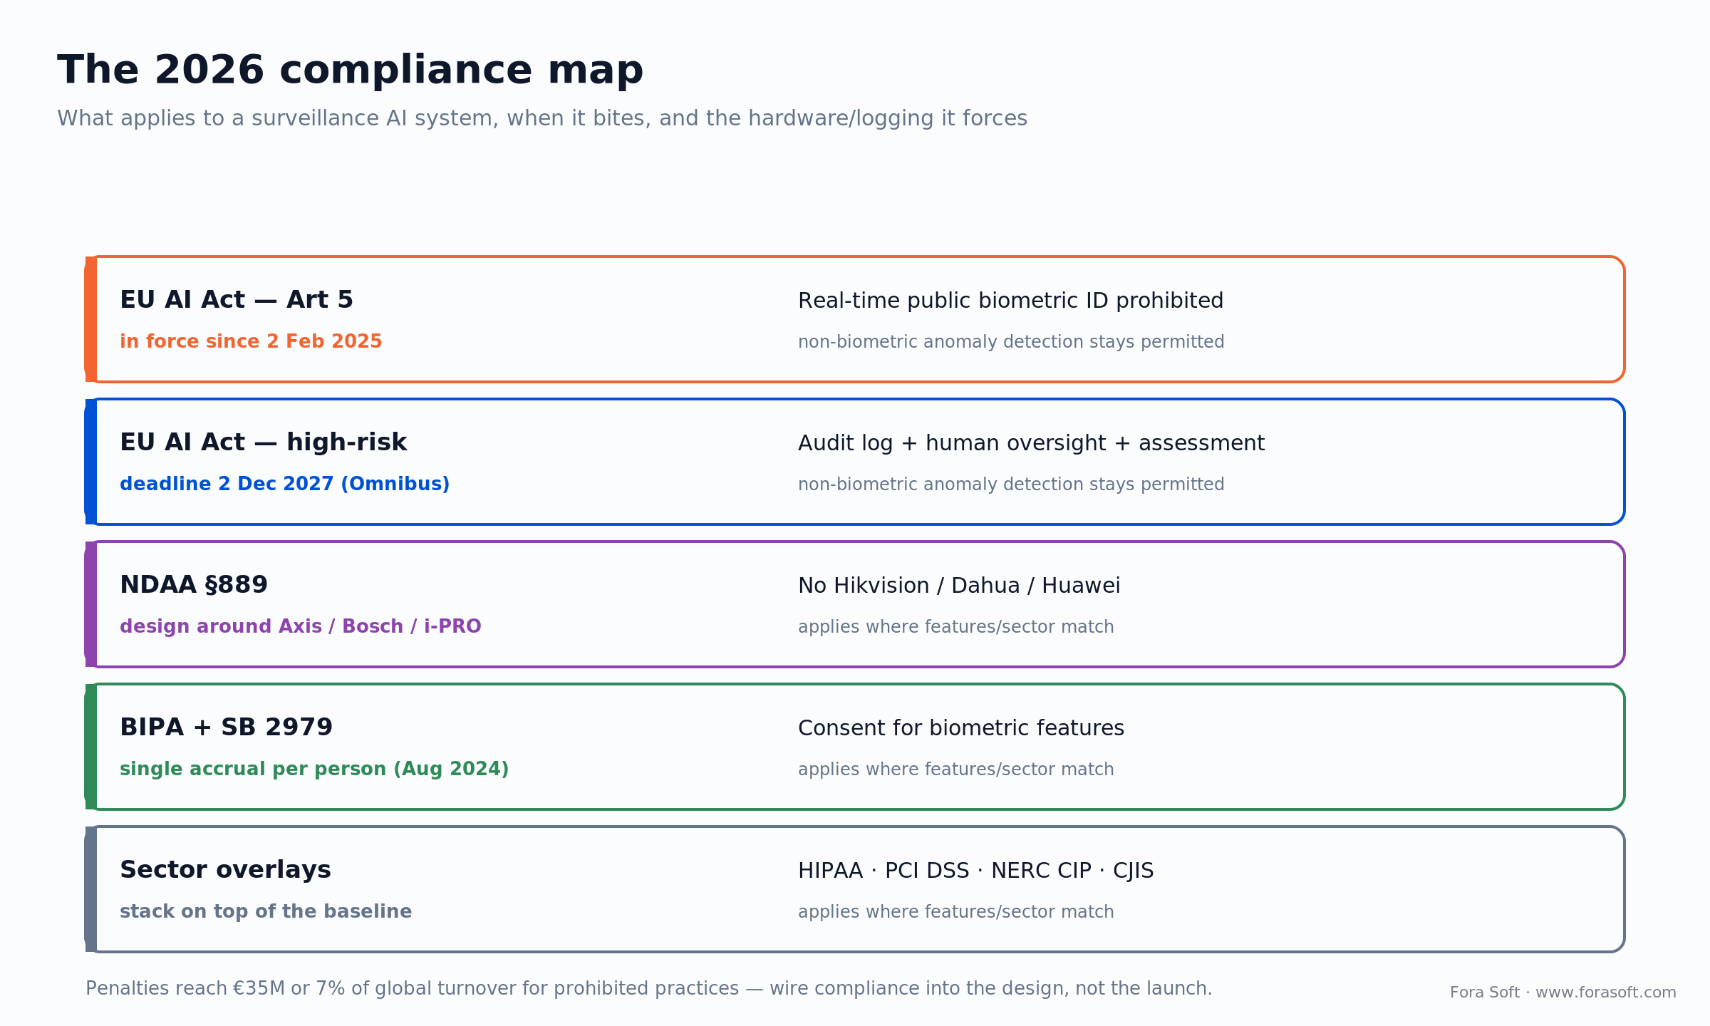Select 'Real-time public biometric ID prohibited'
1710x1026 pixels.
pyautogui.click(x=1010, y=301)
